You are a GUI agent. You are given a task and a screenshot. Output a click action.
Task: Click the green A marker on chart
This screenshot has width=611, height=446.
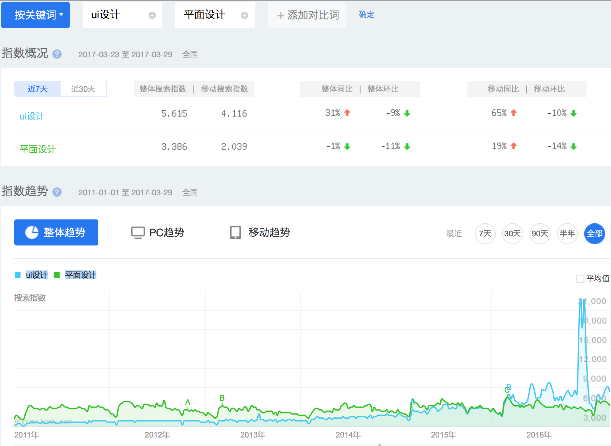(x=188, y=402)
